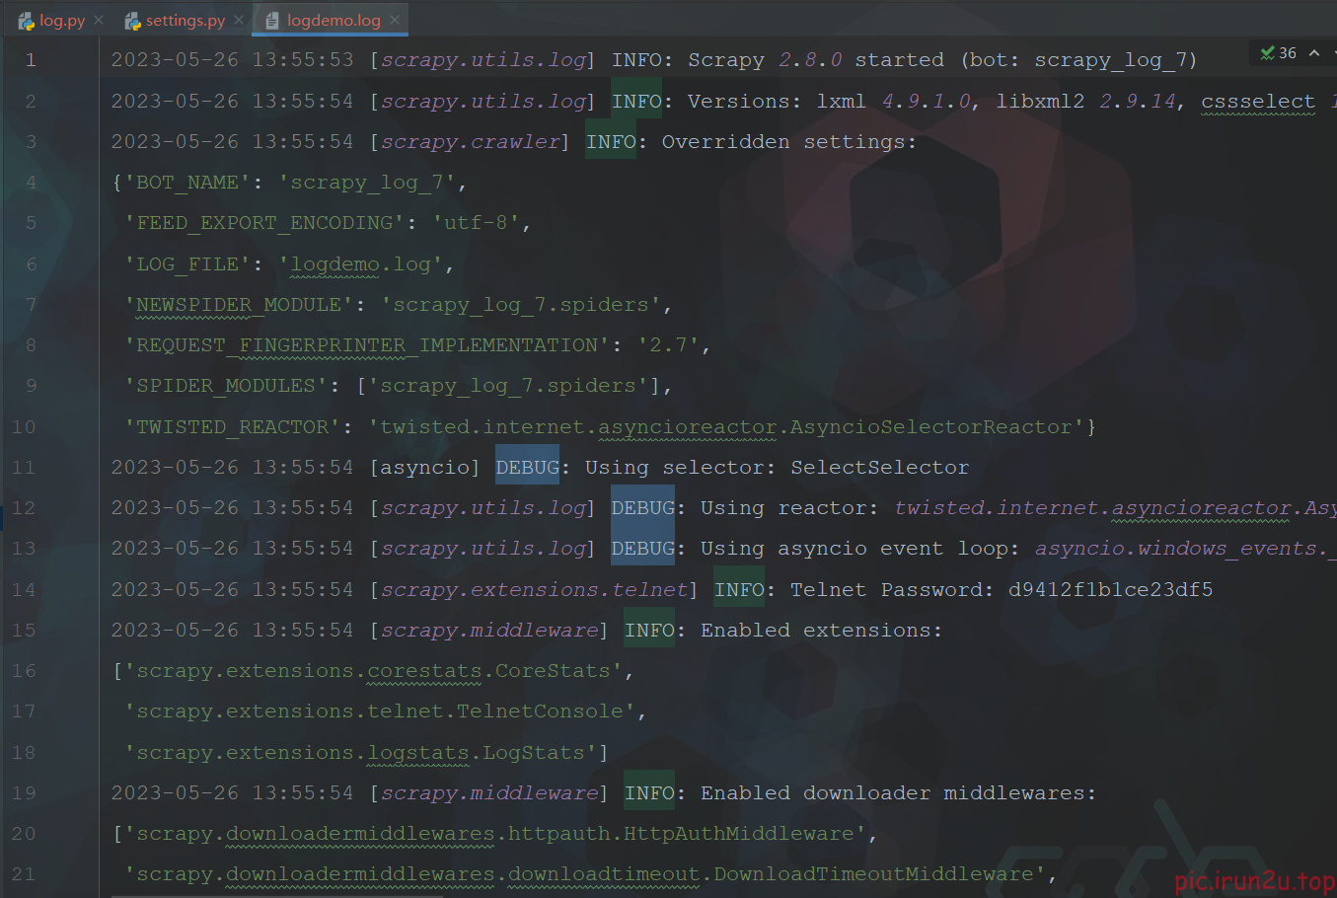1337x898 pixels.
Task: Place cursor on Telnet Password value d9412f1b1ce23df5
Action: point(1110,590)
